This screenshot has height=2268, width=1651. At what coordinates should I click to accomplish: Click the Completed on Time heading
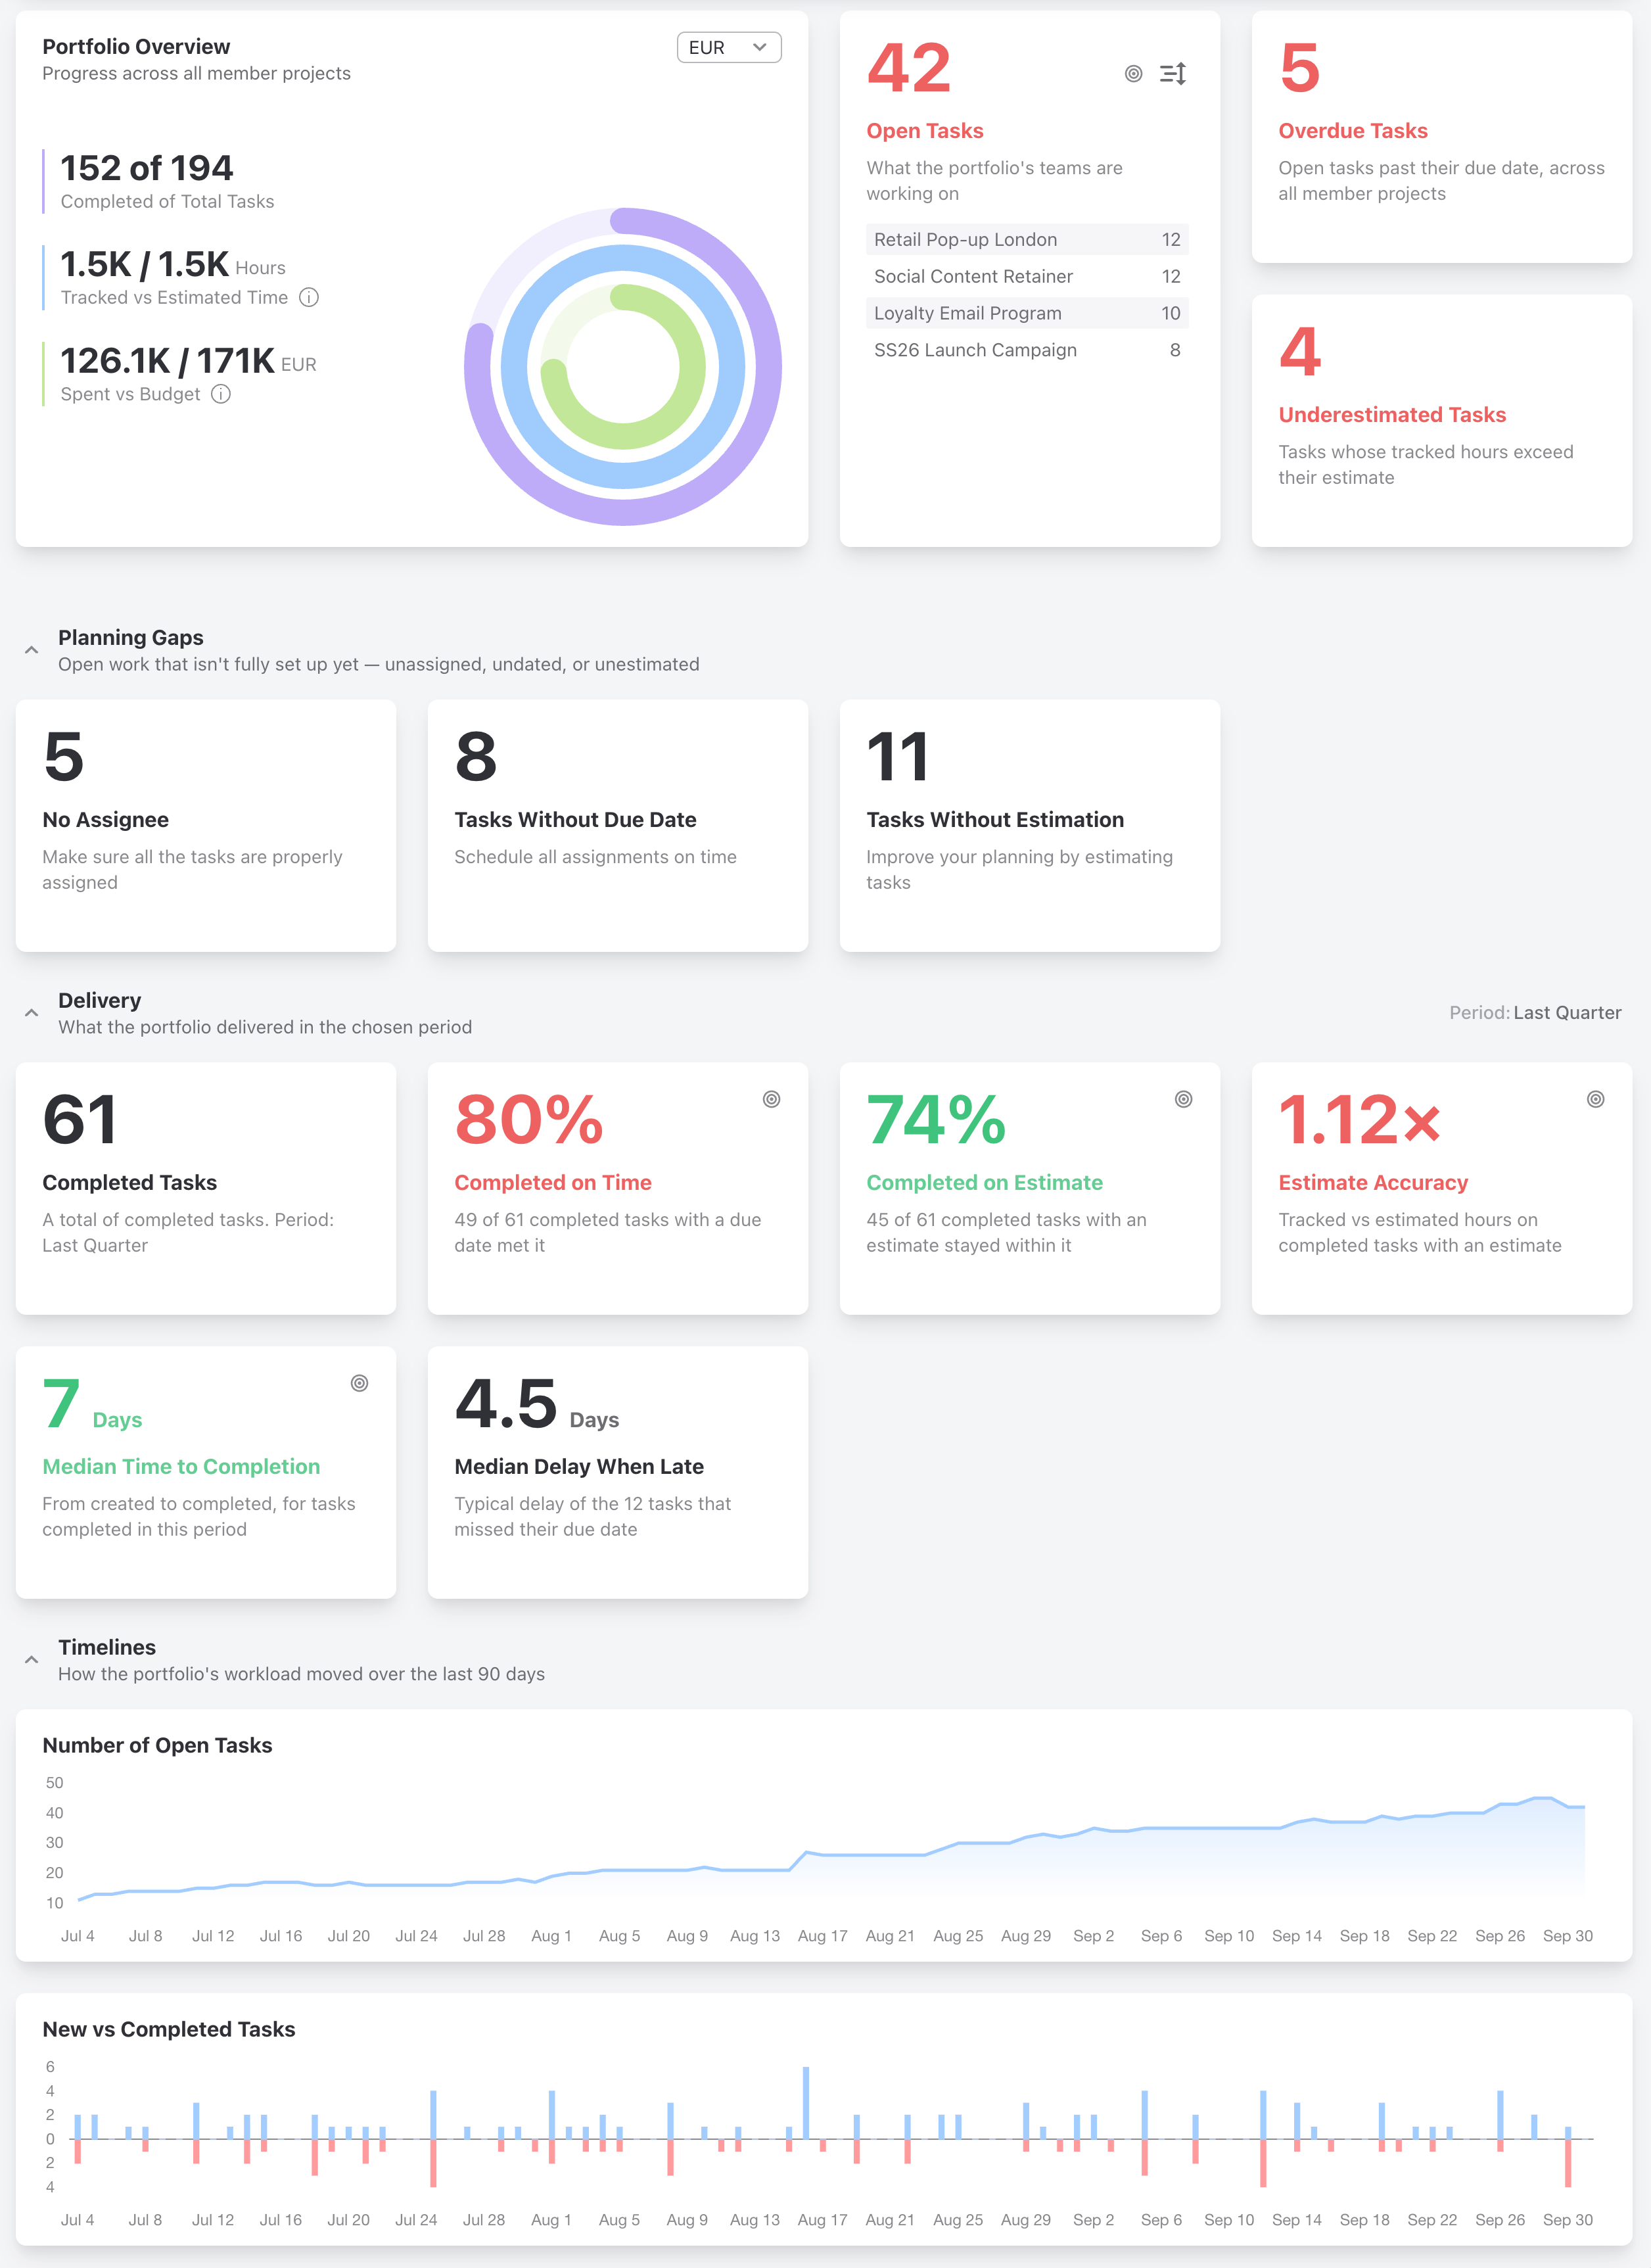pyautogui.click(x=553, y=1182)
